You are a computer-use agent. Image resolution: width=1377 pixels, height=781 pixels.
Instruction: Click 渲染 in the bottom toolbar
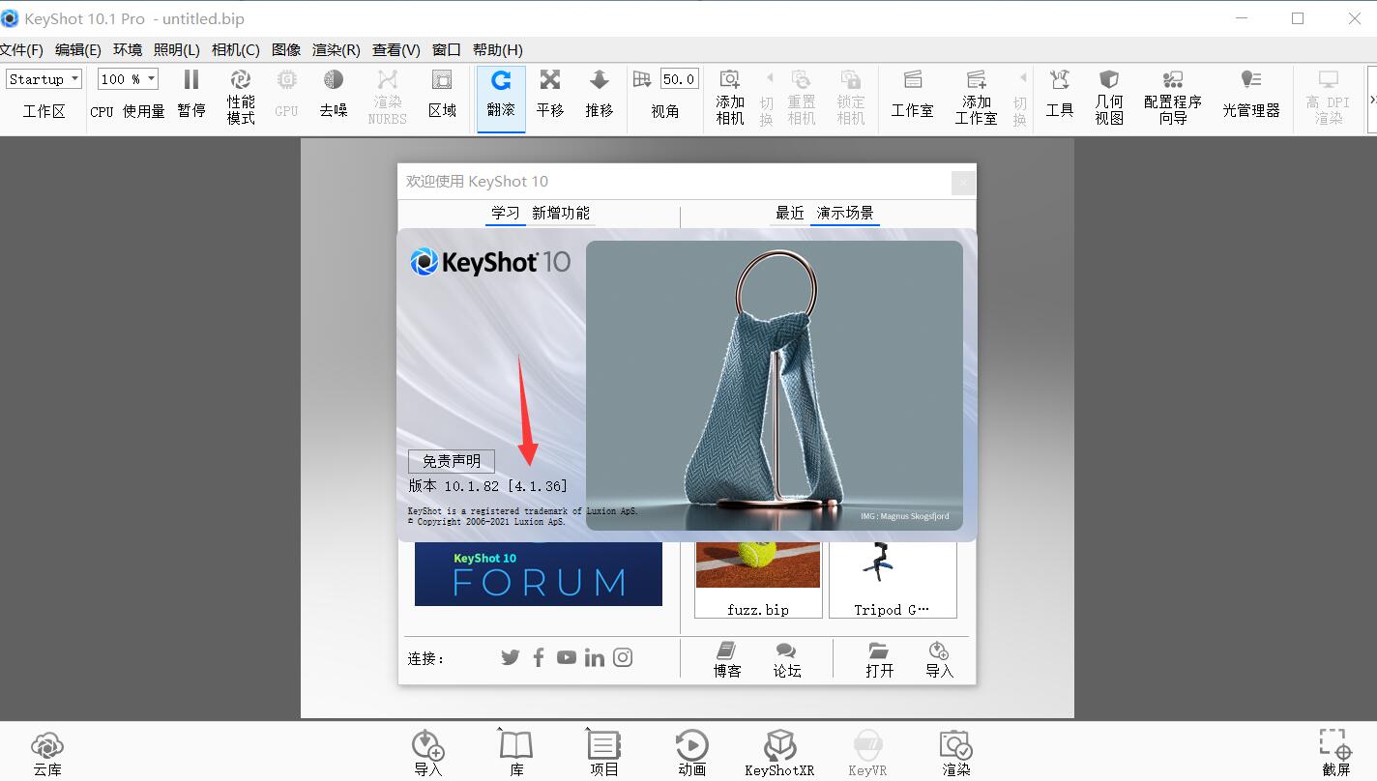pos(955,754)
